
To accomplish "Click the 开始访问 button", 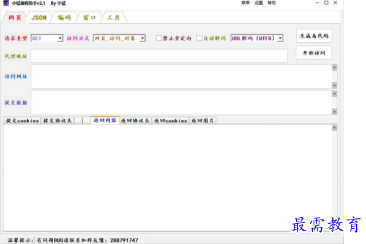I will click(314, 53).
